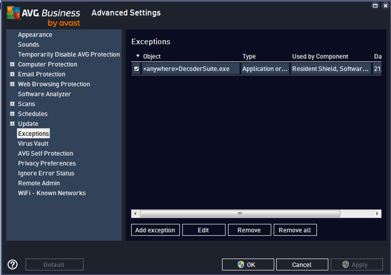The image size is (391, 275).
Task: Click the scrollbar left arrow
Action: pos(136,214)
